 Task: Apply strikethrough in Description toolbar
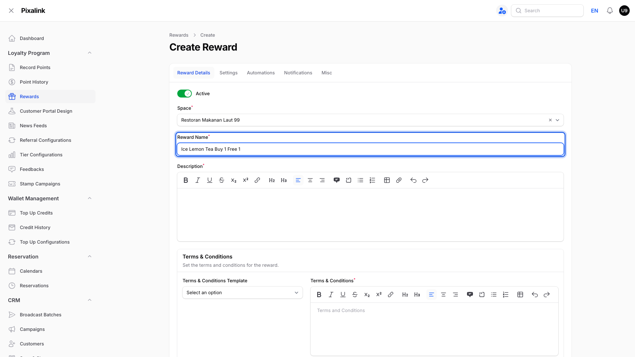222,180
